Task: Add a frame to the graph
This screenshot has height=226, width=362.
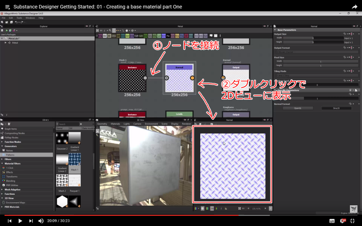Action: 216,36
